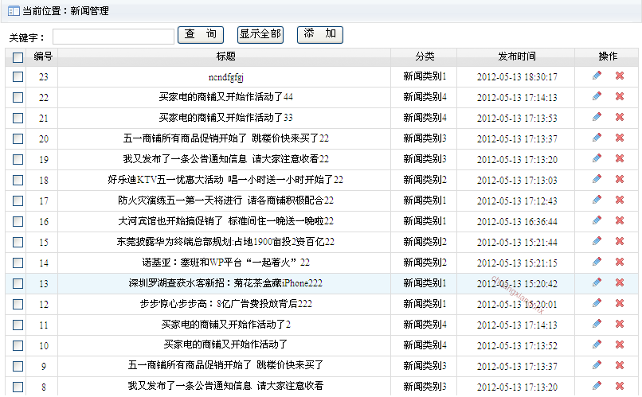Edit the row 14 诺基亚 news entry
The image size is (642, 397).
pyautogui.click(x=597, y=261)
